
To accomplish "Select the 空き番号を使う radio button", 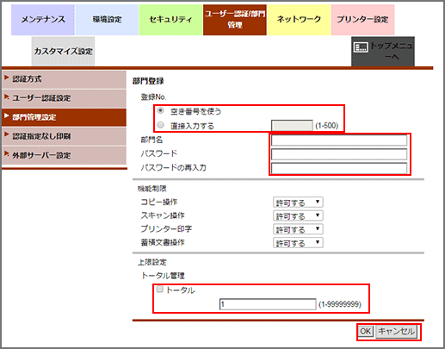I will pyautogui.click(x=161, y=110).
